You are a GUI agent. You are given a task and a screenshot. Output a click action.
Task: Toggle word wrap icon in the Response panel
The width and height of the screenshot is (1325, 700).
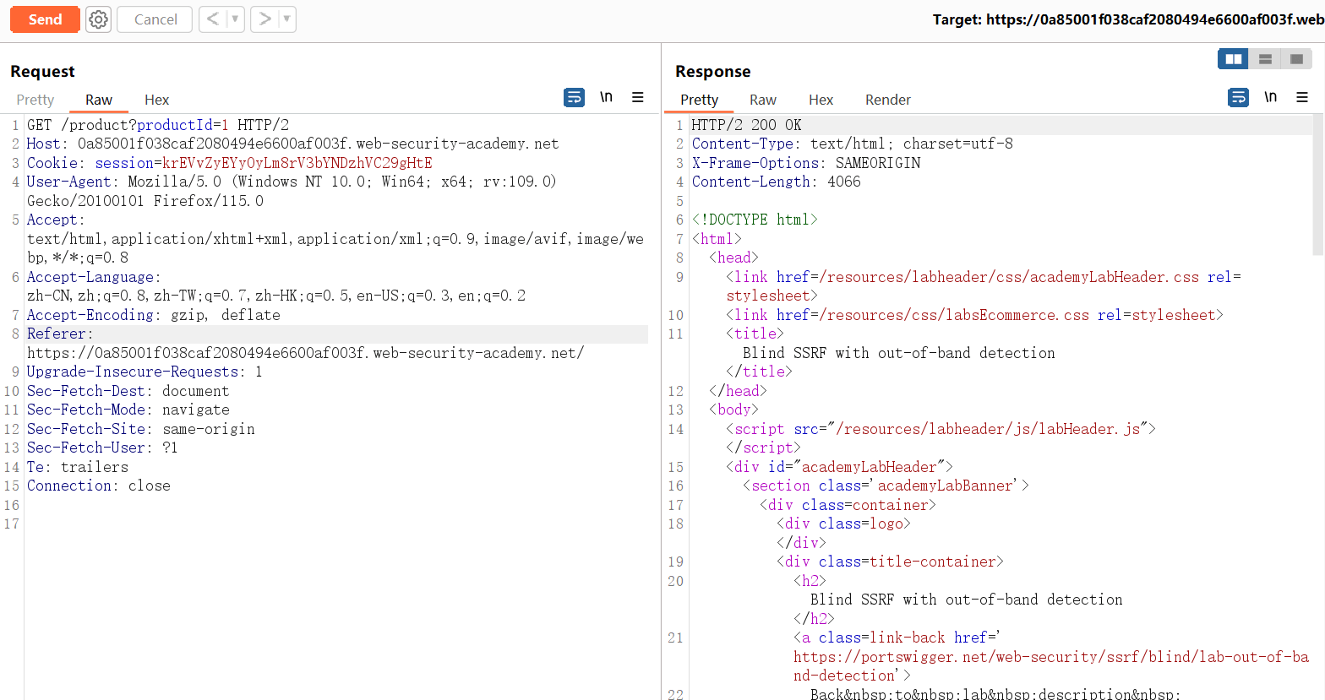1238,98
